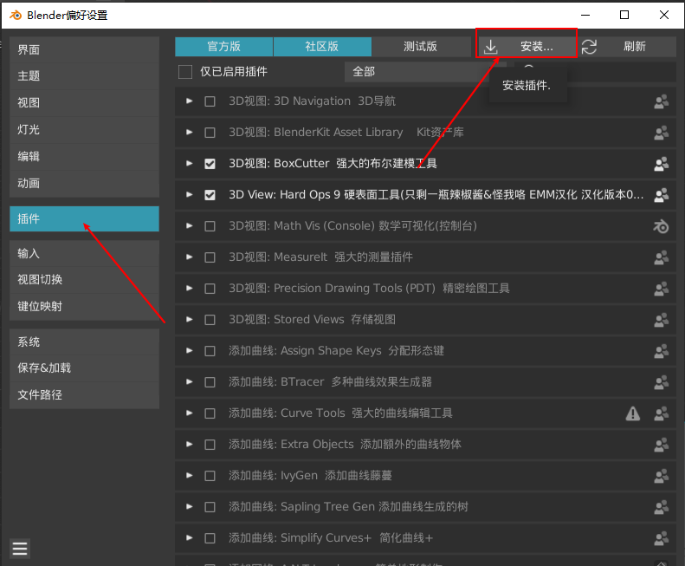Open the 键位映射 keymap section

point(84,307)
